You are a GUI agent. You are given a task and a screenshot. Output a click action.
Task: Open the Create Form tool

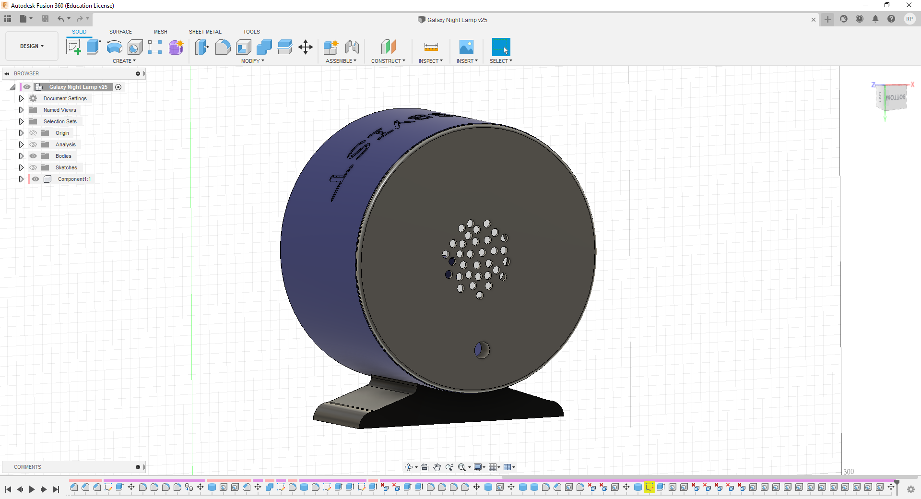coord(176,47)
